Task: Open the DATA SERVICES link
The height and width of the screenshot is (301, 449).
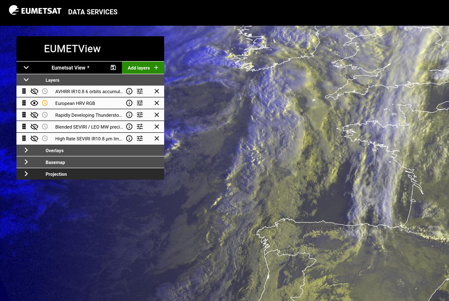Action: click(93, 12)
